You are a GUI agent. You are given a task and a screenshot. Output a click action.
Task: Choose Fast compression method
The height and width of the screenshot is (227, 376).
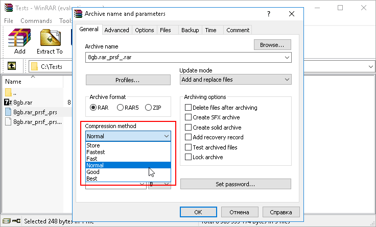(128, 159)
